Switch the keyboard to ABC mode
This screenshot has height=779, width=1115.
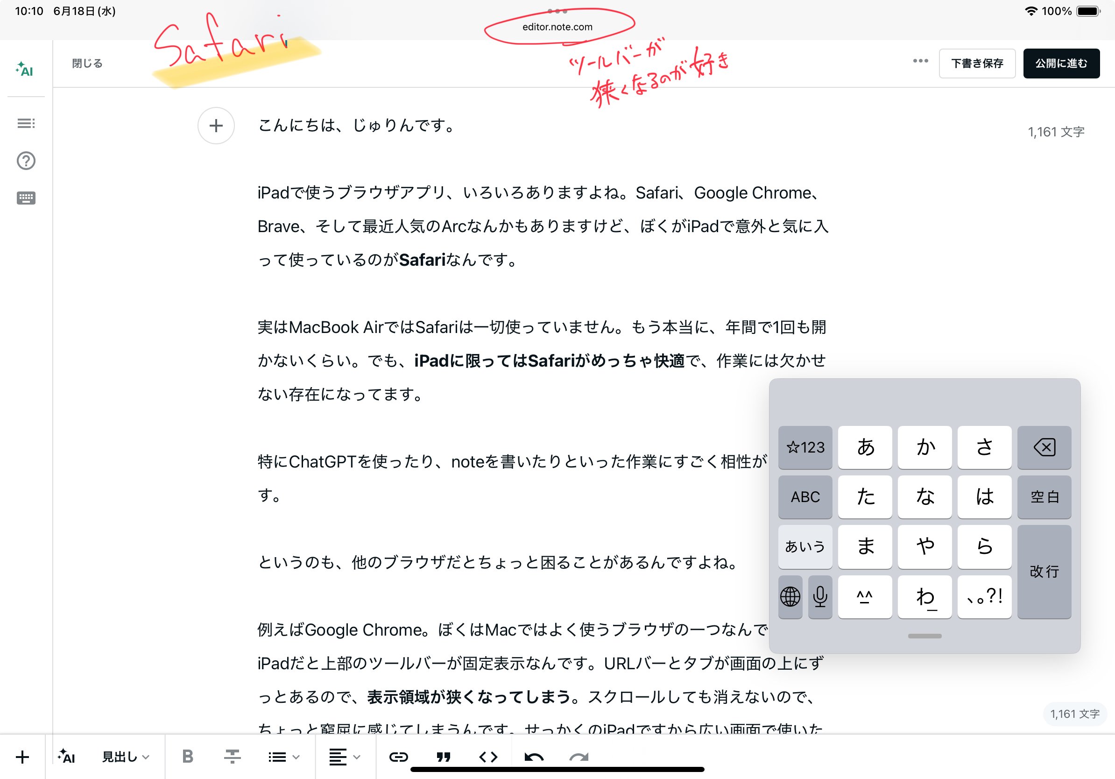tap(804, 497)
